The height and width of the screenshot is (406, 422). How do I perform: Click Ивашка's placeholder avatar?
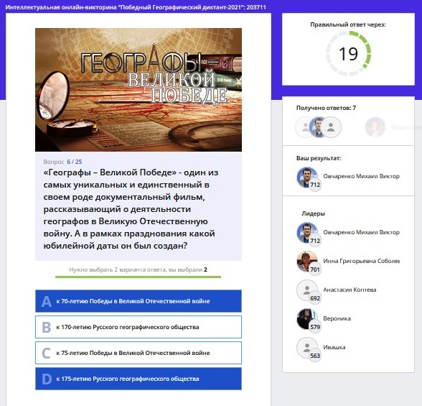307,348
